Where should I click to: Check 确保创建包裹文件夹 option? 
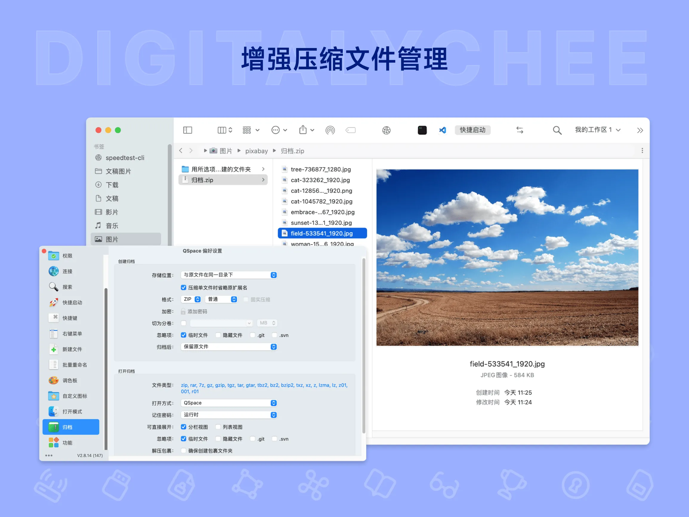[x=183, y=451]
